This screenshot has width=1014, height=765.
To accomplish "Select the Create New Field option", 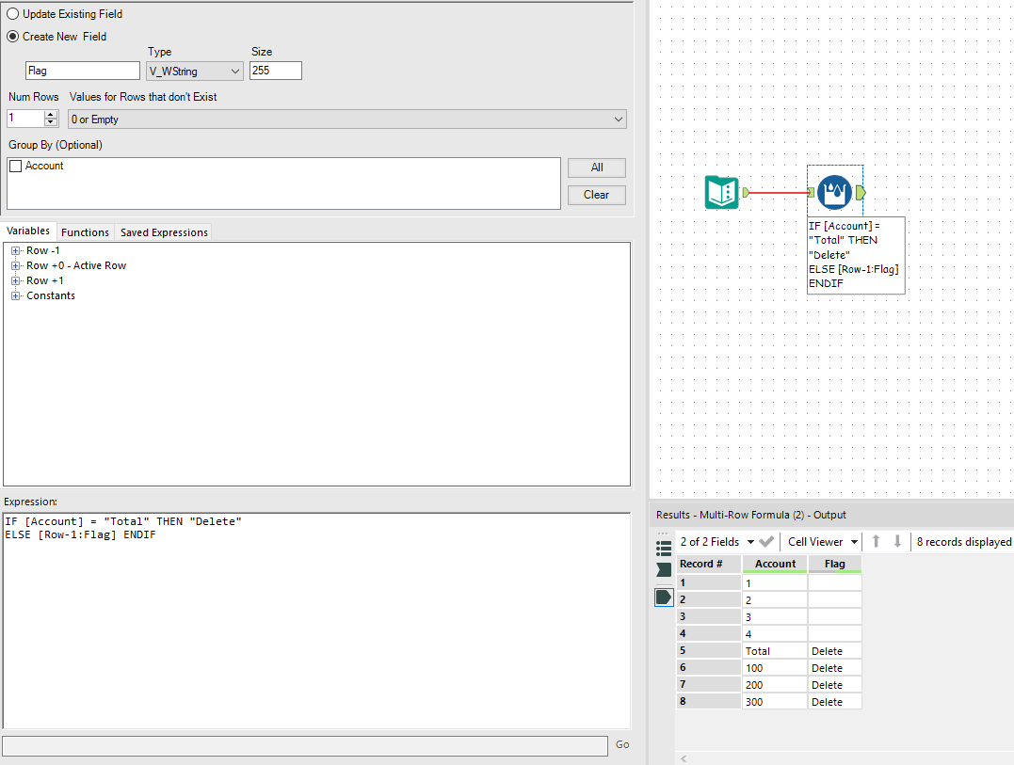I will coord(13,37).
